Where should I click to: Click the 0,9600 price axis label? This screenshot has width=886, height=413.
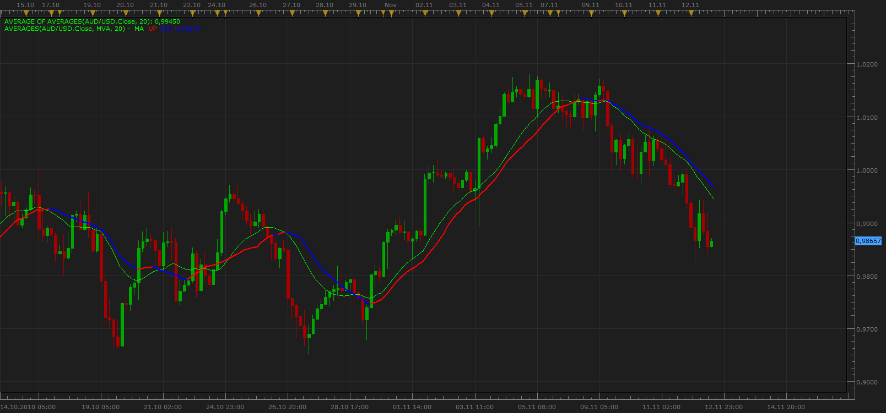867,382
